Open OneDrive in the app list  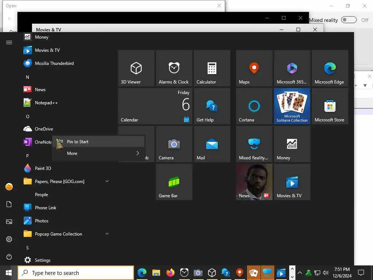pyautogui.click(x=67, y=129)
